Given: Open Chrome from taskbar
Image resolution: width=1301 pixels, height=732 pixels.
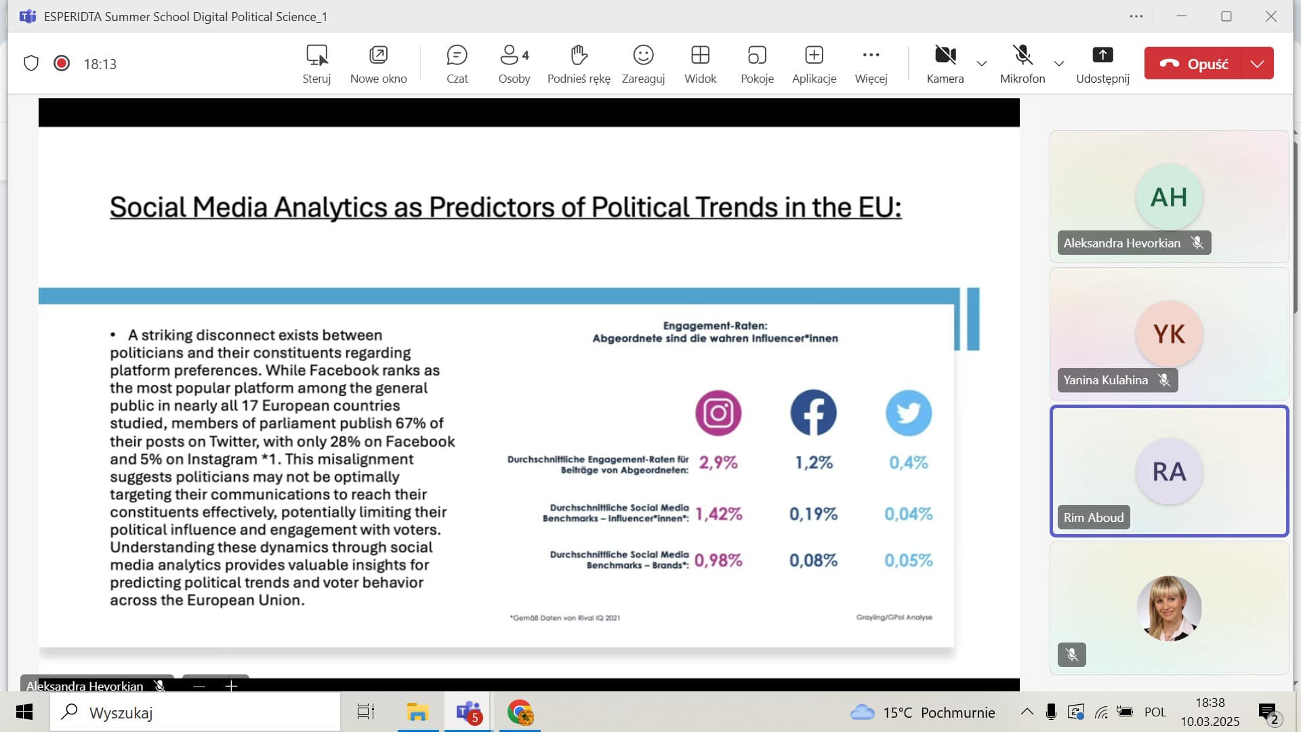Looking at the screenshot, I should (x=520, y=713).
